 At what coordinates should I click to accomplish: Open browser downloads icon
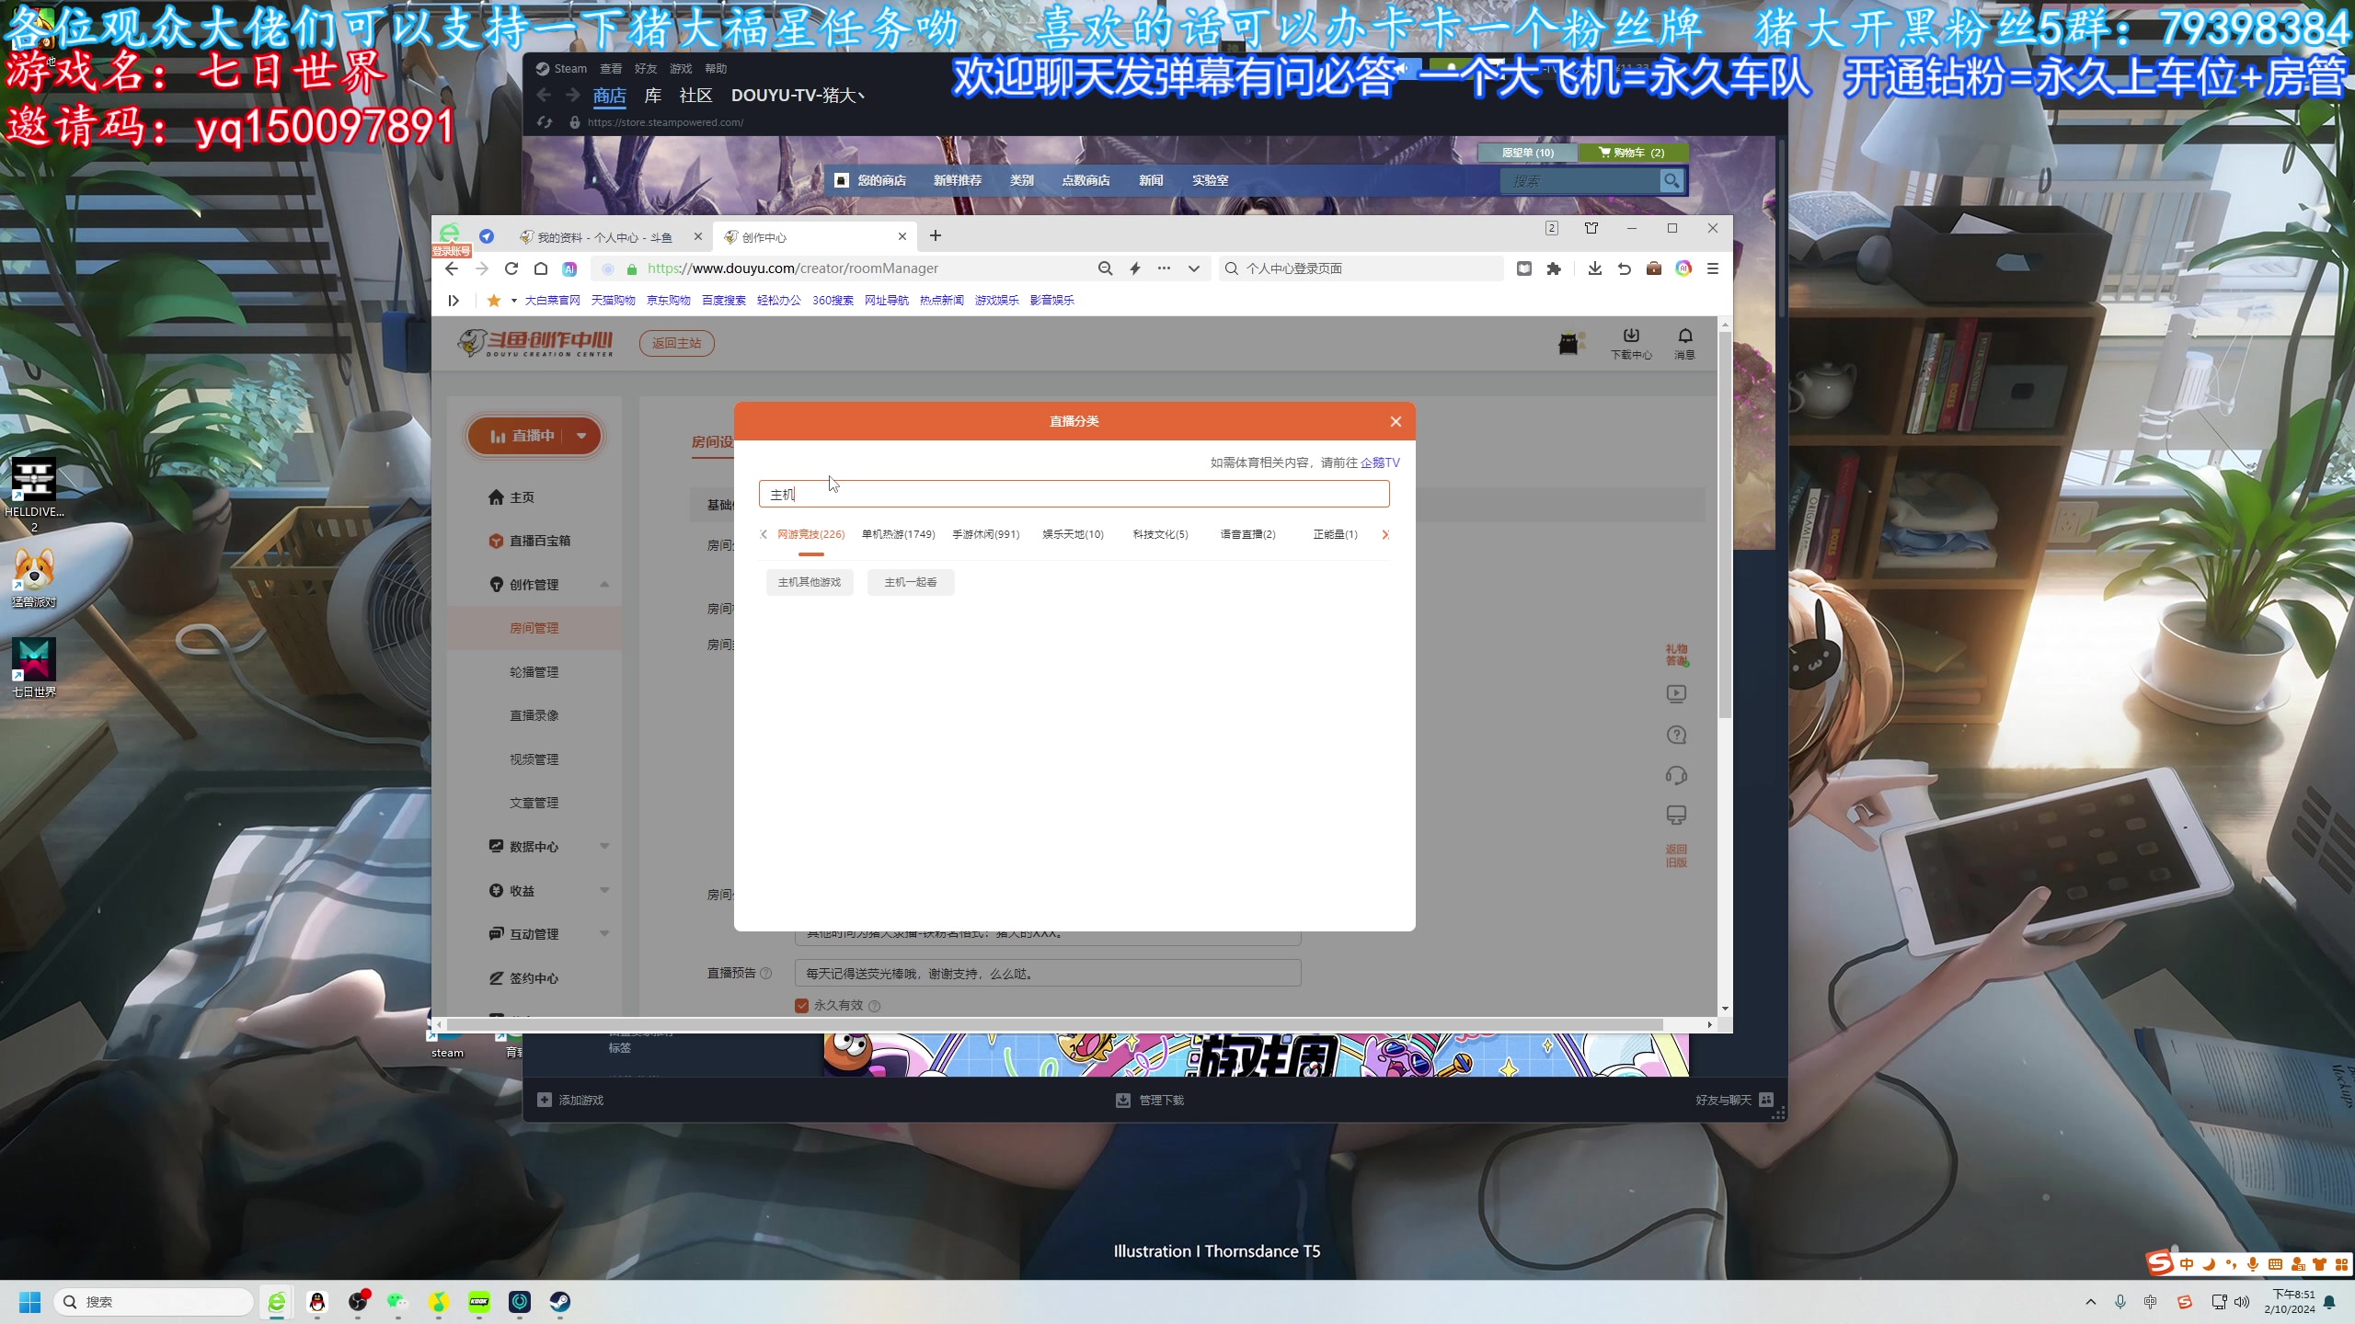(1594, 268)
